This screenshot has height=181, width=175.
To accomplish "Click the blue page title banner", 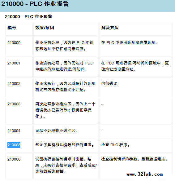I will pyautogui.click(x=87, y=6).
